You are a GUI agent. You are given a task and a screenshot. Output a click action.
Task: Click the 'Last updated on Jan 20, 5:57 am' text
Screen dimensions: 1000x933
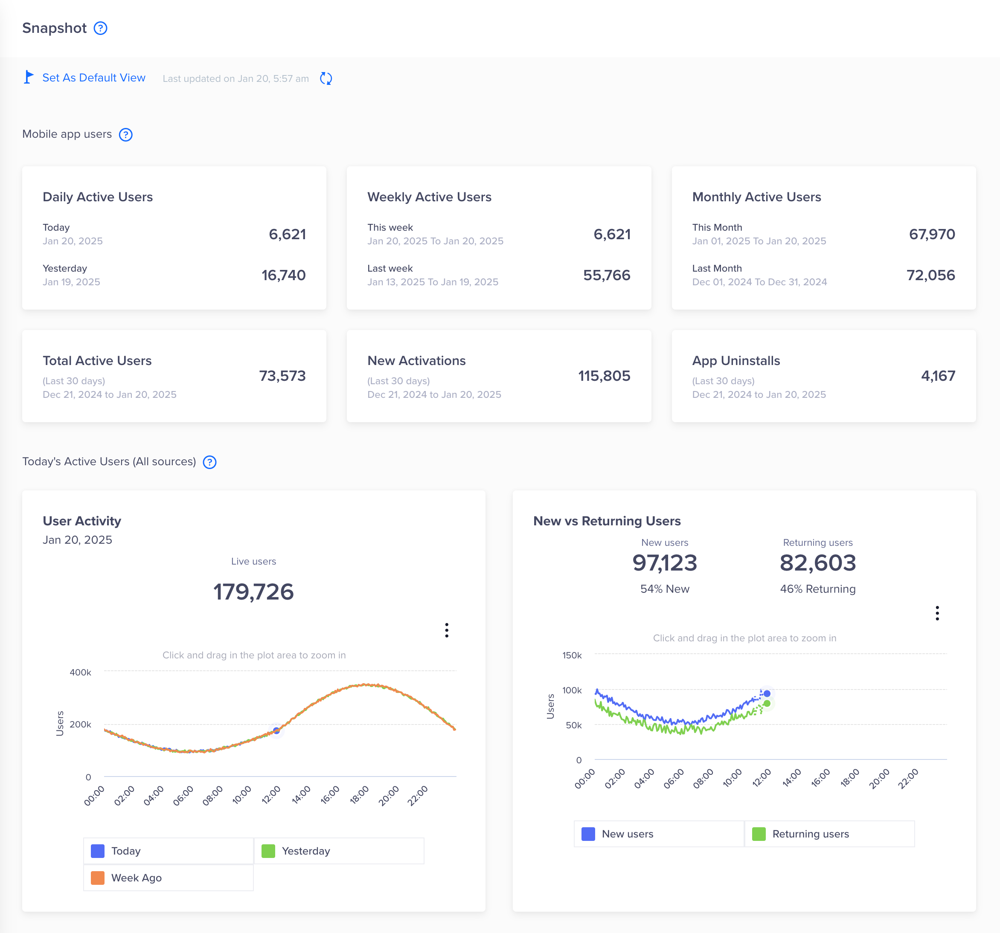coord(236,78)
